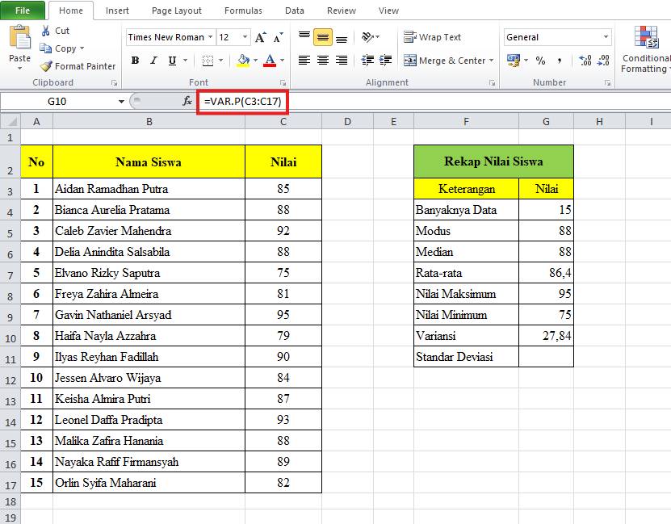This screenshot has width=671, height=524.
Task: Select the empty Standar Deviasi value cell
Action: pos(546,357)
